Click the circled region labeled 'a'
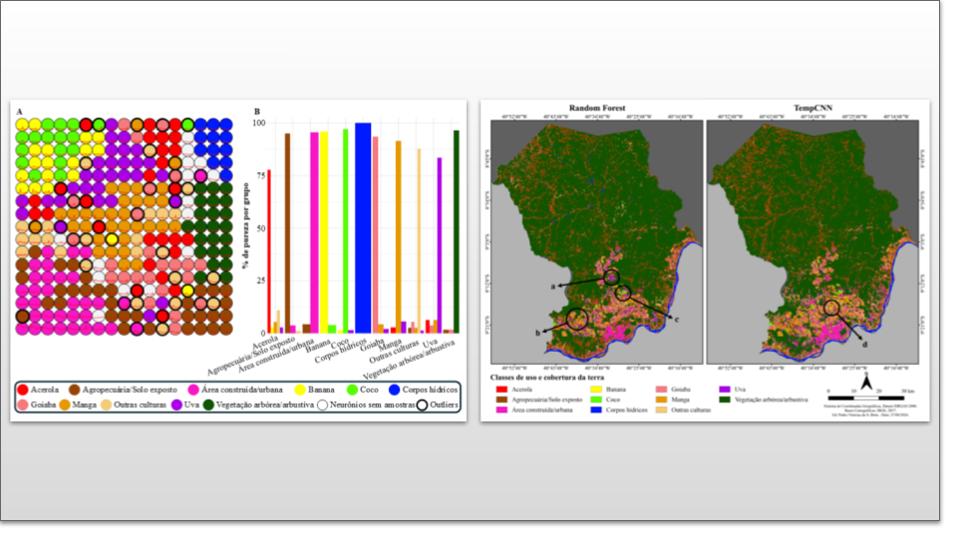957x538 pixels. point(611,277)
